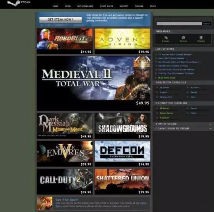
Task: Go to the Home menu item
Action: click(55, 6)
